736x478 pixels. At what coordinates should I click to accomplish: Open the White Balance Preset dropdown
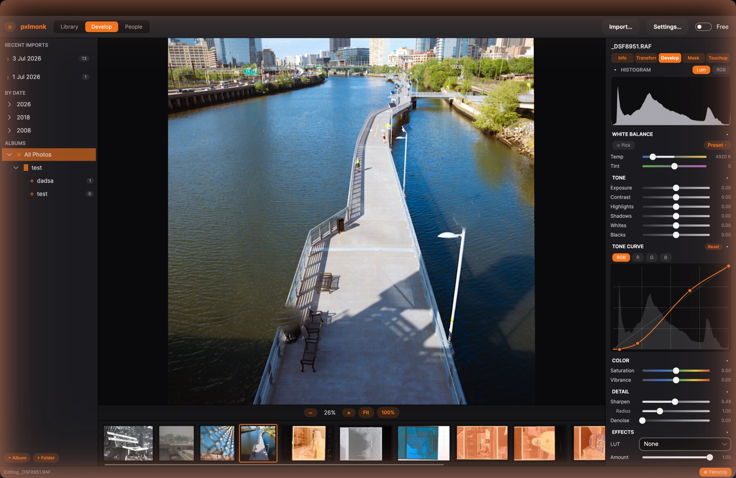pos(717,145)
